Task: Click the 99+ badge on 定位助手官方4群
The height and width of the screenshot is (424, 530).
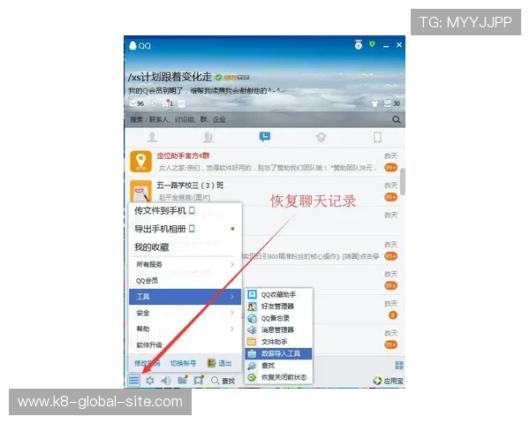Action: [390, 167]
